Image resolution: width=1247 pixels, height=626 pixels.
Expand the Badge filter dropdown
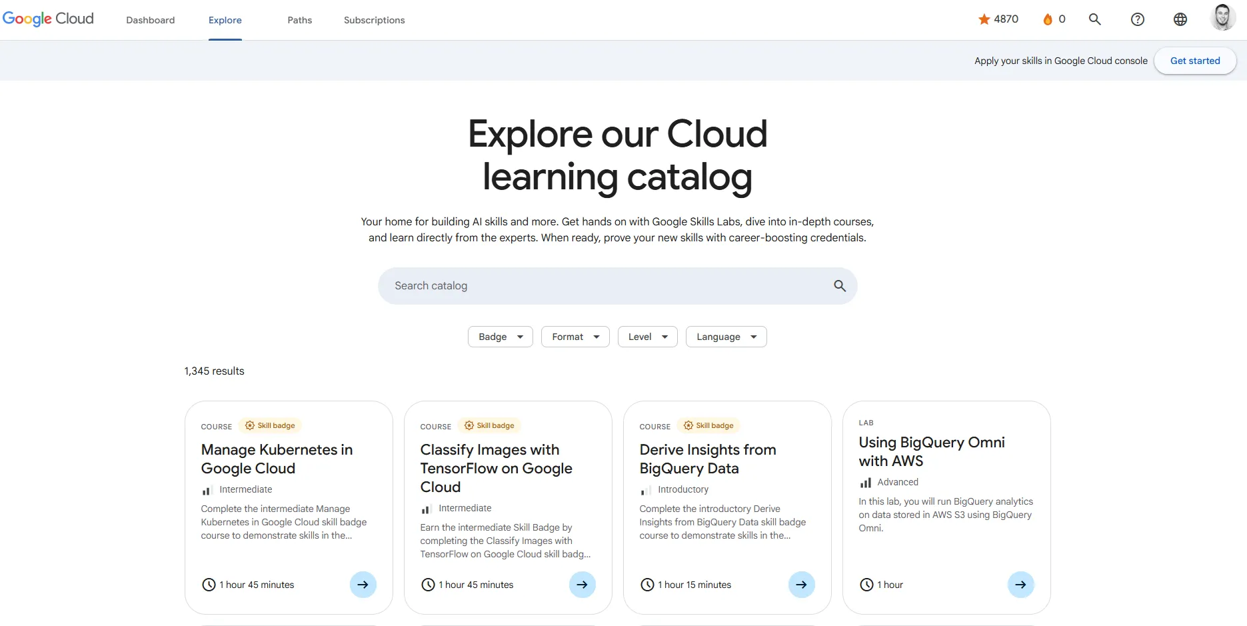point(501,337)
